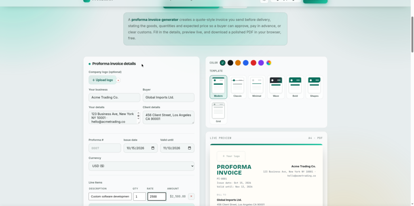Choose the purple color swatch

click(x=261, y=63)
